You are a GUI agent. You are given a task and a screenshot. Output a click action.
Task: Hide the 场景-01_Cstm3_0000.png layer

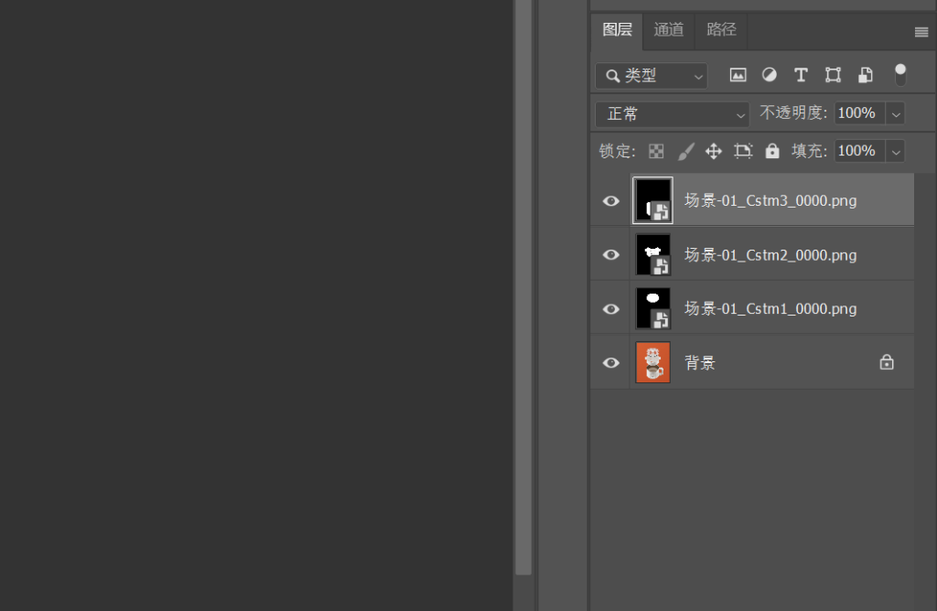pyautogui.click(x=610, y=200)
